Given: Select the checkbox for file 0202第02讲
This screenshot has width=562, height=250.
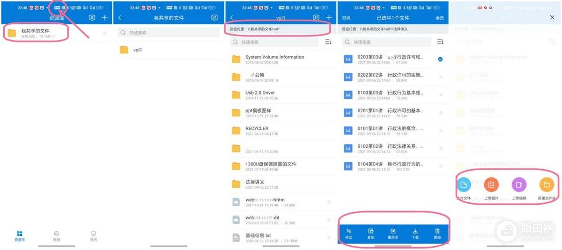Looking at the screenshot, I should [440, 77].
